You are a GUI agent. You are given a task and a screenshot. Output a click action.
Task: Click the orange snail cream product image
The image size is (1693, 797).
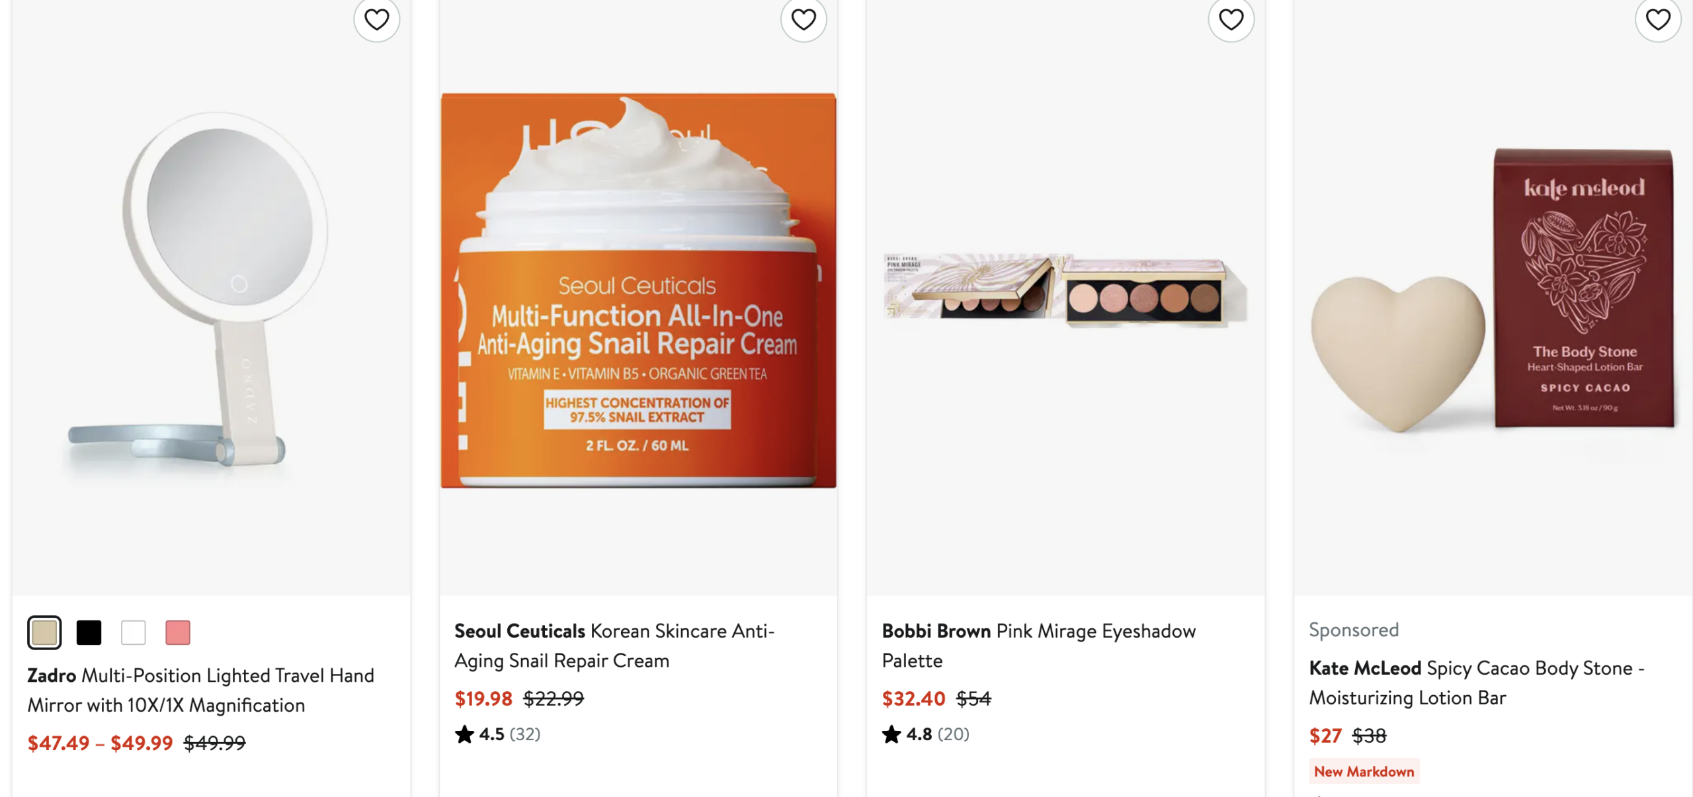[638, 291]
